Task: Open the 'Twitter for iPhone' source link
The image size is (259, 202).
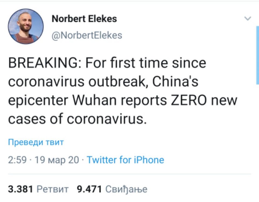Action: tap(125, 160)
